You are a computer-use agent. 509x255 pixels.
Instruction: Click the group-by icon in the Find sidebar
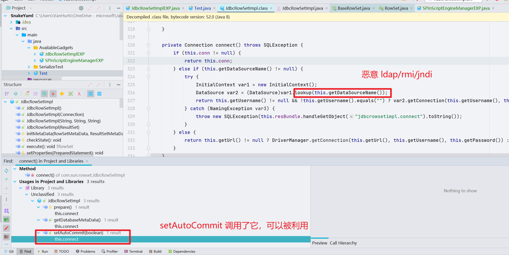(x=6, y=211)
